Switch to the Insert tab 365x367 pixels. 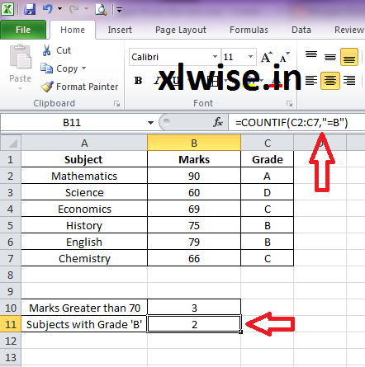[120, 30]
